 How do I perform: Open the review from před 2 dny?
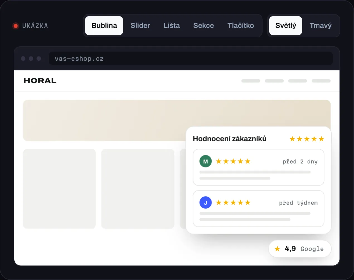258,167
